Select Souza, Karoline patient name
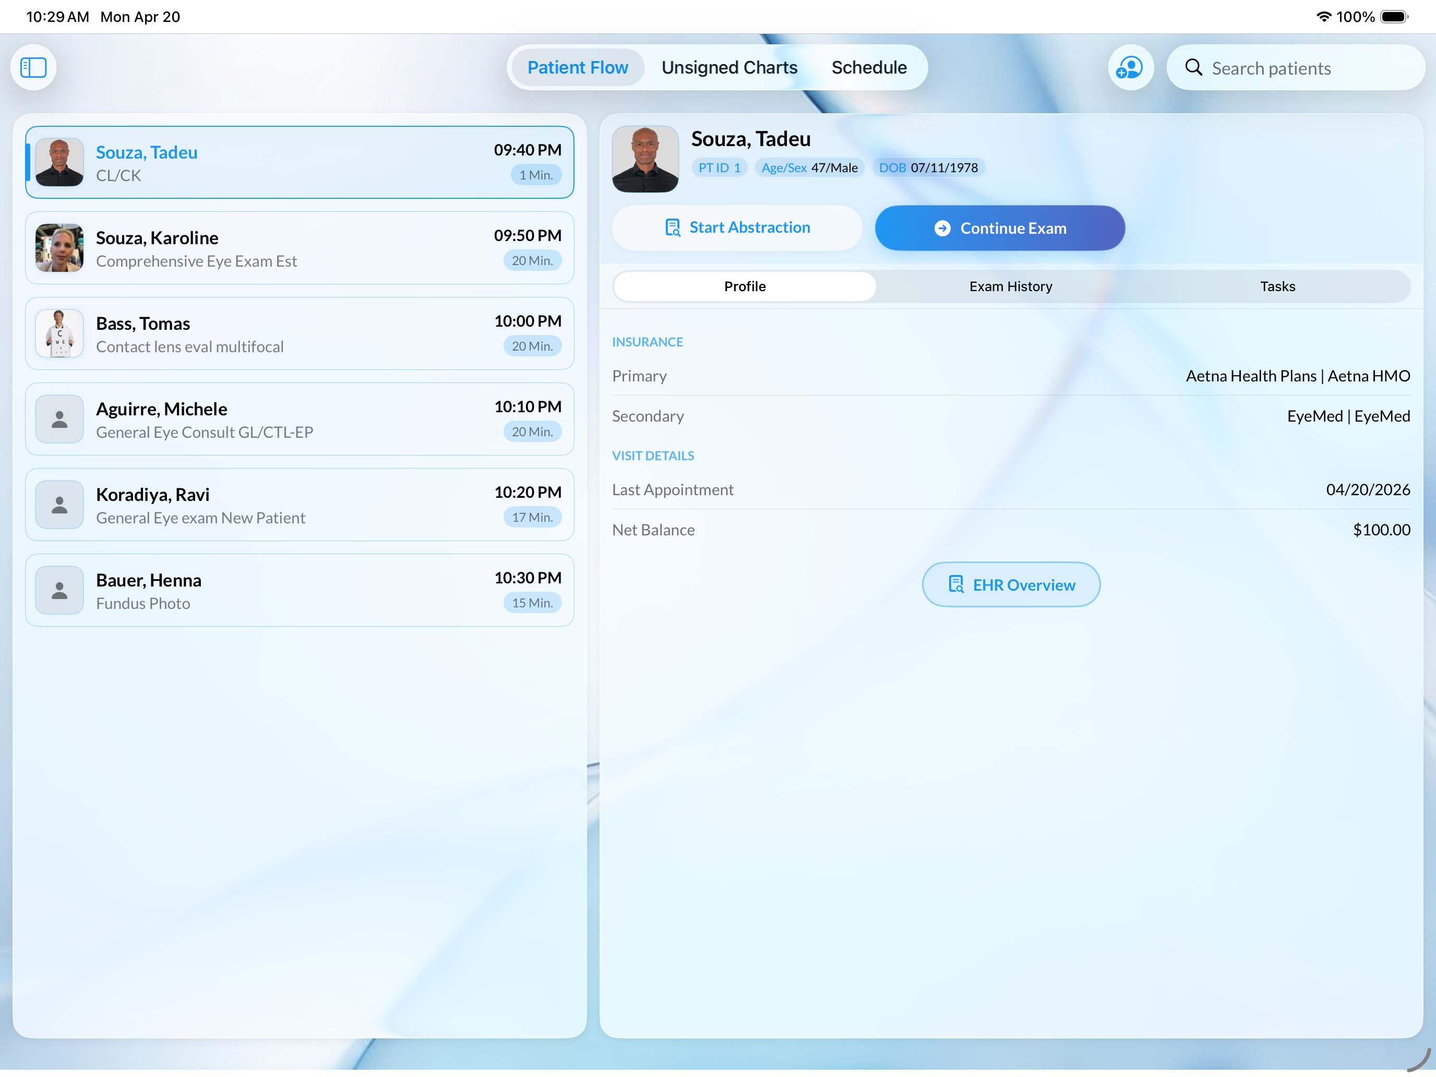This screenshot has width=1436, height=1077. click(157, 237)
